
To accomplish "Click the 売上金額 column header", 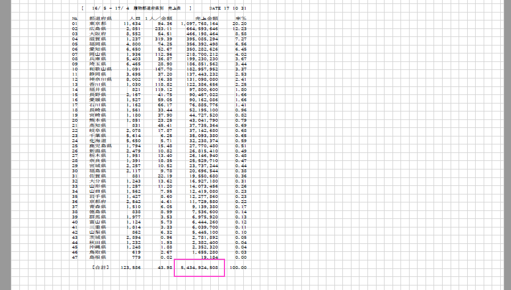I will (x=206, y=19).
